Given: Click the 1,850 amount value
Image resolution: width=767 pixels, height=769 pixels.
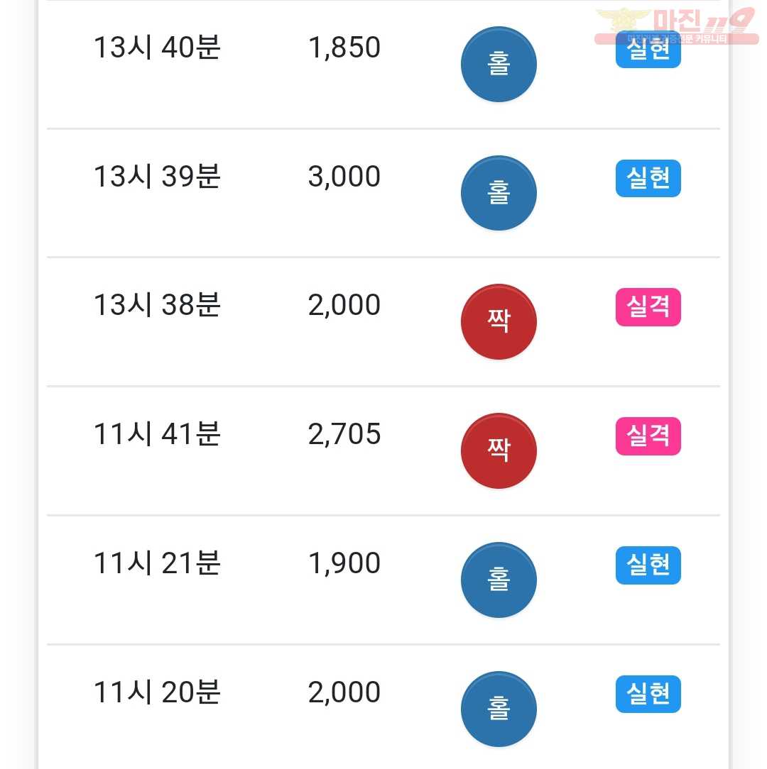Looking at the screenshot, I should click(344, 48).
